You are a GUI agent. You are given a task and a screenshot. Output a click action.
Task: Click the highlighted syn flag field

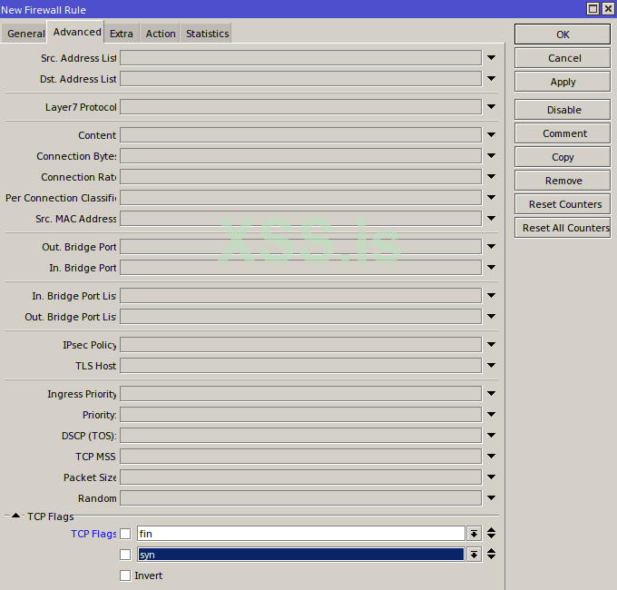pos(301,555)
